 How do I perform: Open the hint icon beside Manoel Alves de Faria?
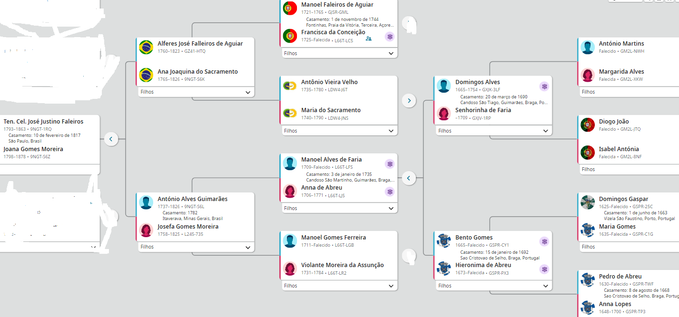coord(390,163)
